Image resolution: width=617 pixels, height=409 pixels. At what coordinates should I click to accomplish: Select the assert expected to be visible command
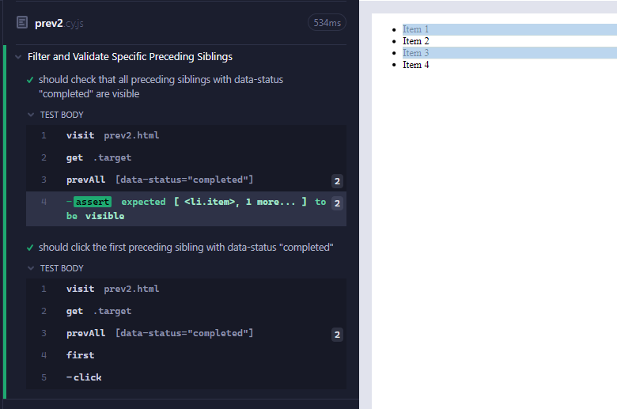186,209
